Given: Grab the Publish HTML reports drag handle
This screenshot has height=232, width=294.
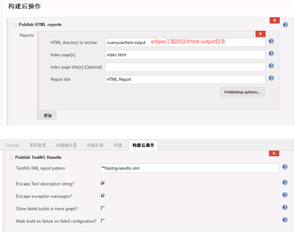Looking at the screenshot, I should [14, 24].
